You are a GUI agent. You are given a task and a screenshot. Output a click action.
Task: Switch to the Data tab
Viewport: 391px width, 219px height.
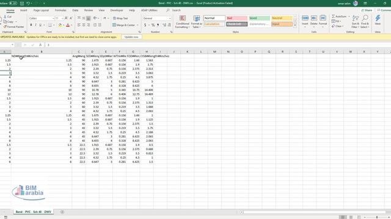point(75,10)
